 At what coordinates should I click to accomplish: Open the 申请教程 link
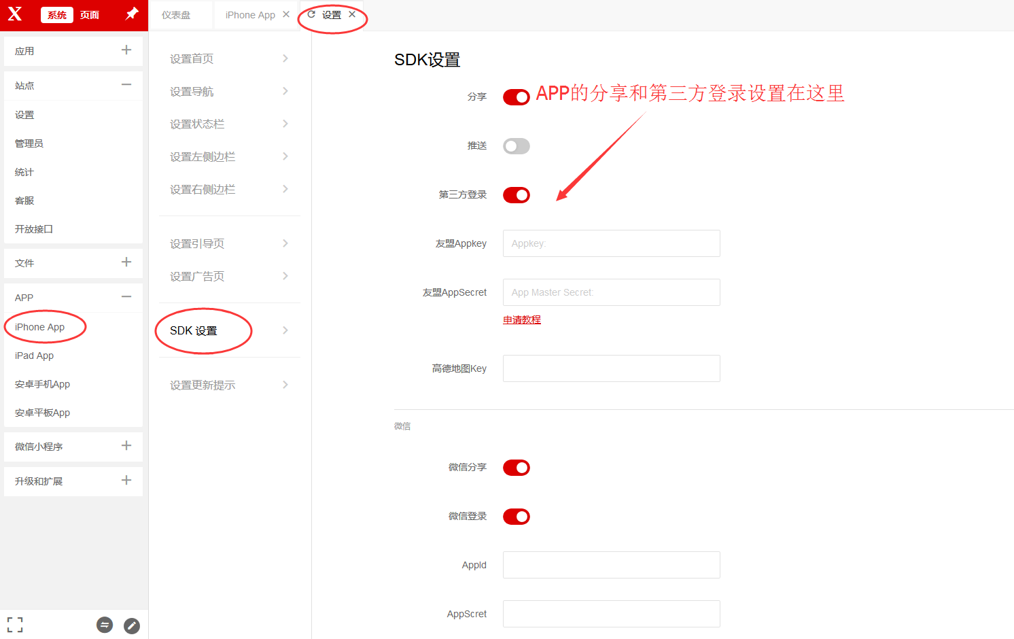[x=521, y=319]
